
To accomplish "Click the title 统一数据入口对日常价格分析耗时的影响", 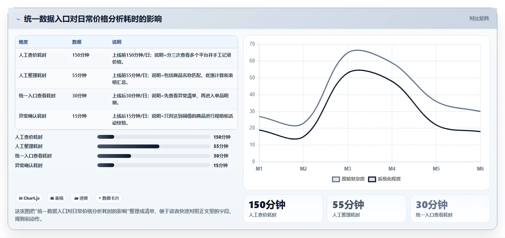I will (x=93, y=19).
